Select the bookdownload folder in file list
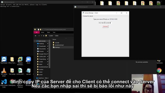Image resolution: width=165 pixels, height=93 pixels. [x=58, y=45]
